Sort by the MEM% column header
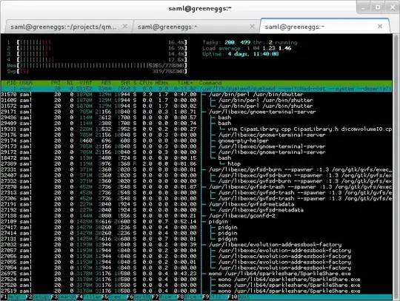This screenshot has height=301, width=400. coord(161,83)
